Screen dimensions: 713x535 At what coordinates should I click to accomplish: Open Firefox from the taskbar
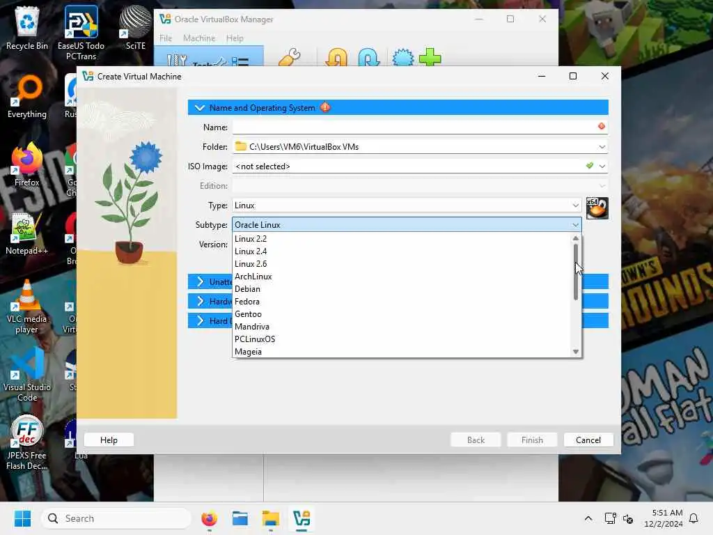[209, 518]
